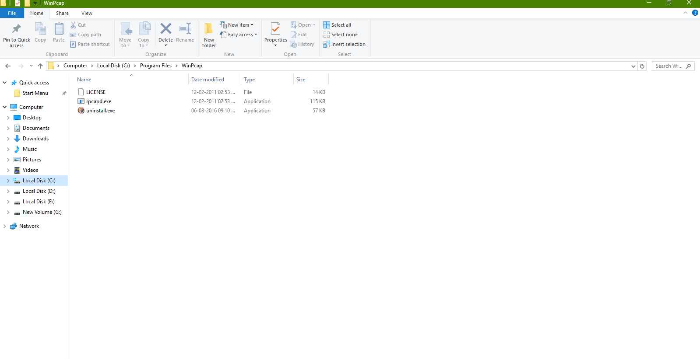Switch to the View ribbon tab

tap(87, 13)
